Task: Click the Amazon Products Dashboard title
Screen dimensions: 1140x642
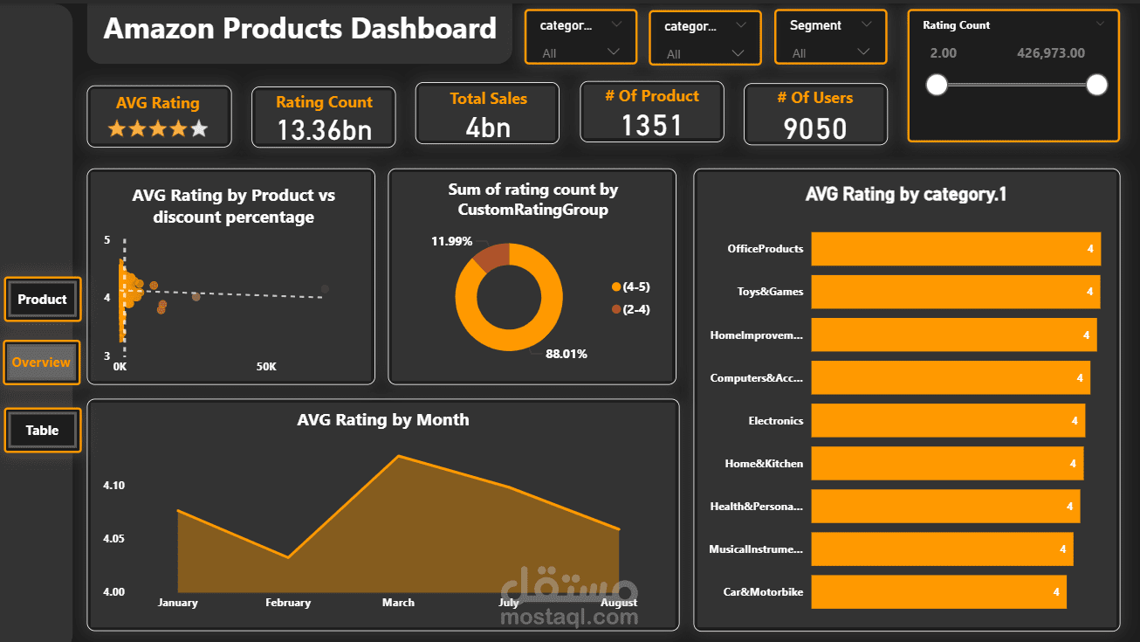Action: [x=300, y=29]
